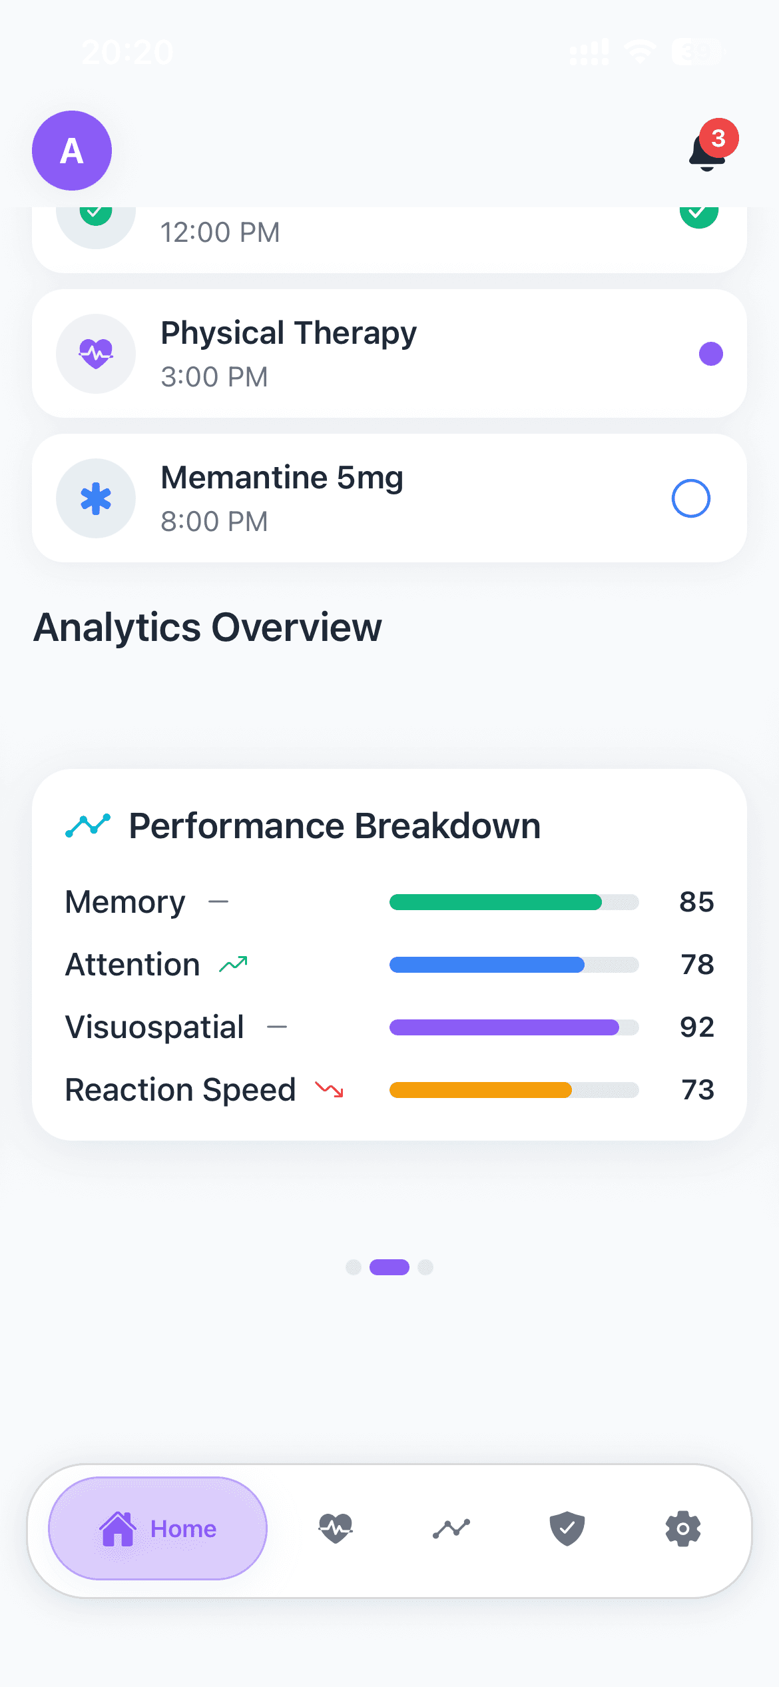Tap the Physical Therapy purple status dot
The width and height of the screenshot is (779, 1687).
click(710, 354)
